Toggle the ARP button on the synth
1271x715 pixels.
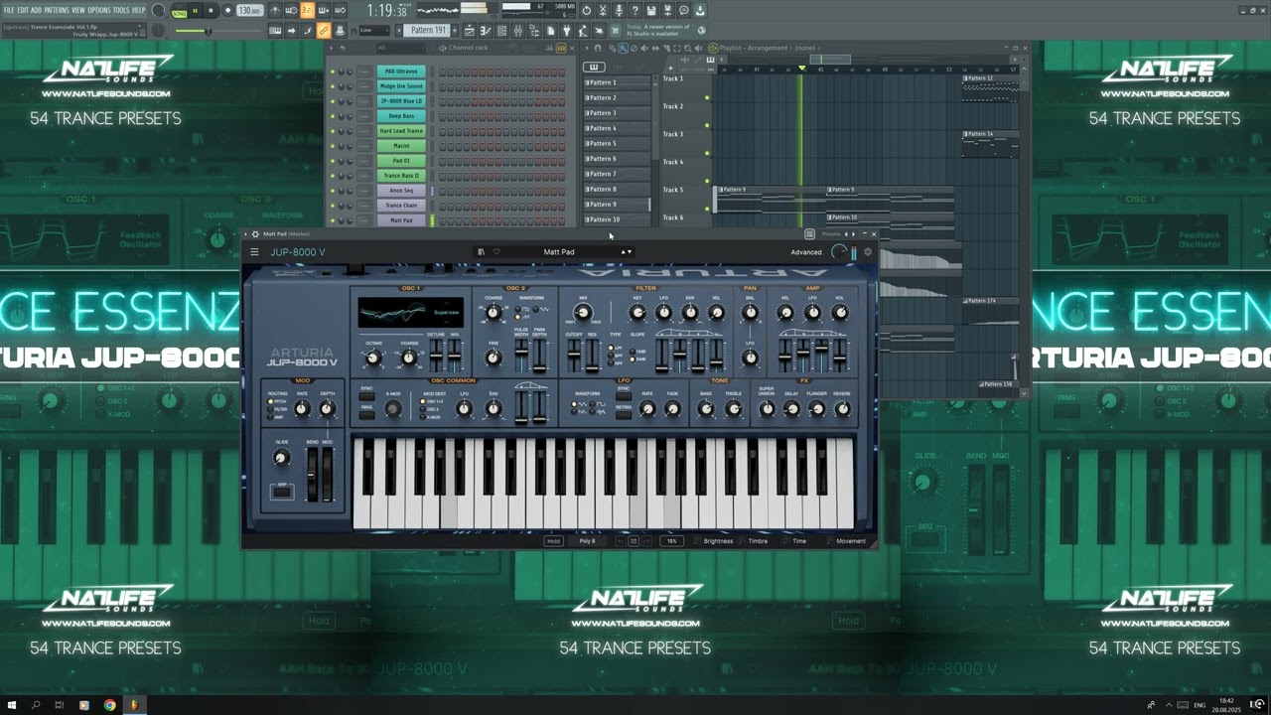pos(282,491)
